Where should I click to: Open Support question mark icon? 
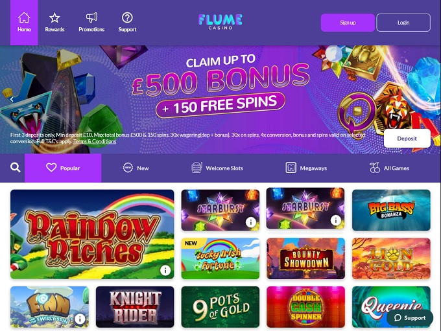[127, 17]
